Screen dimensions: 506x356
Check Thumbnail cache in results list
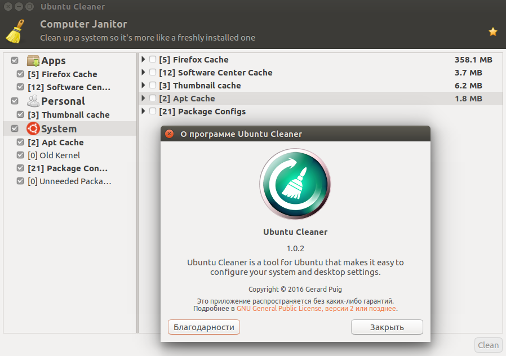point(153,85)
